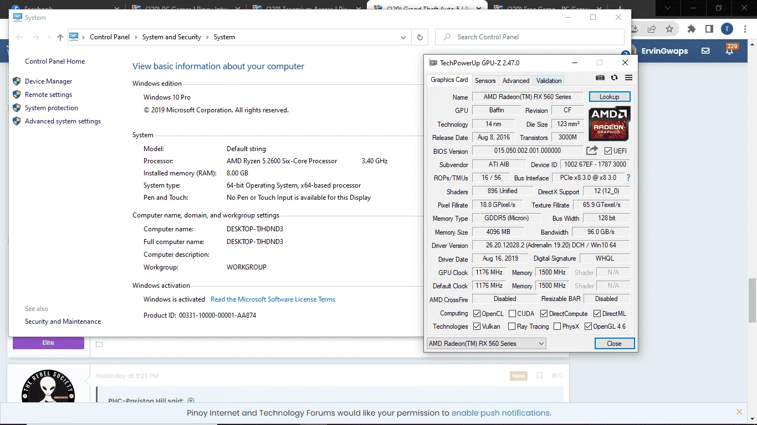The image size is (757, 425).
Task: Click the Product ID text
Action: (200, 315)
